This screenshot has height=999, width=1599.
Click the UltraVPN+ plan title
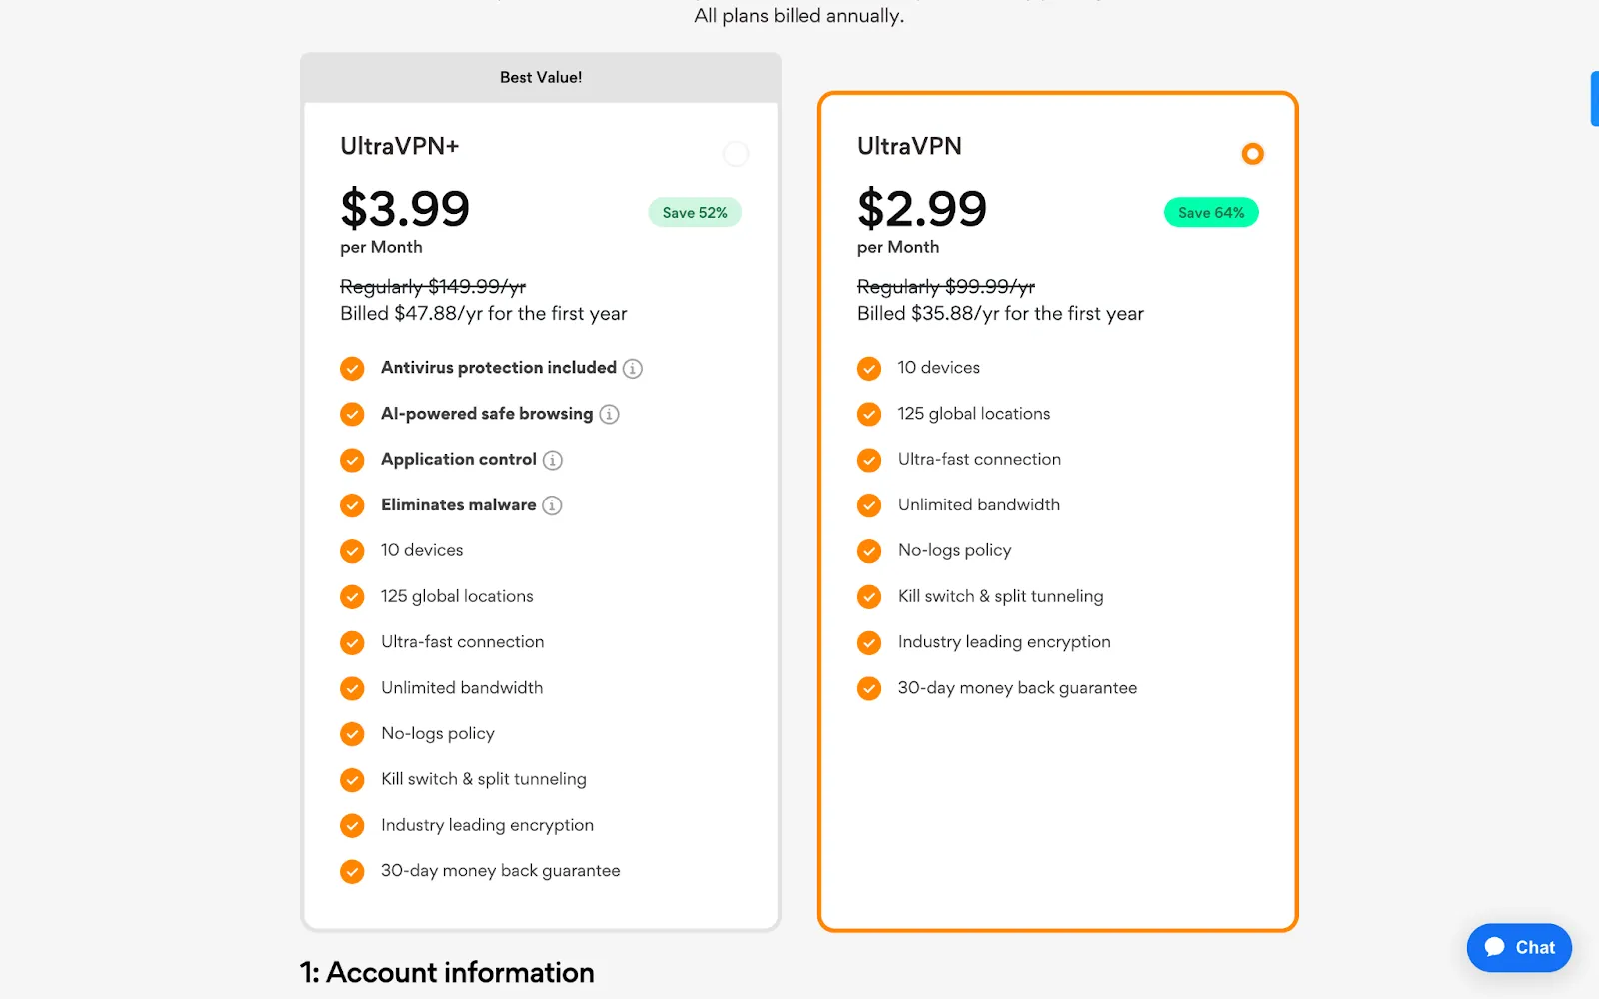[400, 146]
